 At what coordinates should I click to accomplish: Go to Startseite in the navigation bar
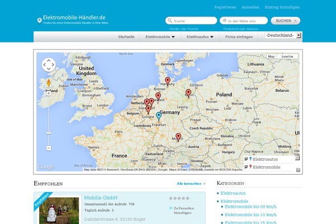[x=126, y=37]
